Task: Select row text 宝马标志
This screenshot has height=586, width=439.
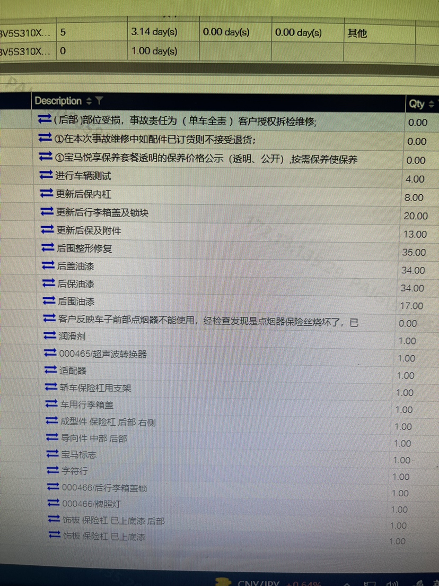Action: coord(79,454)
